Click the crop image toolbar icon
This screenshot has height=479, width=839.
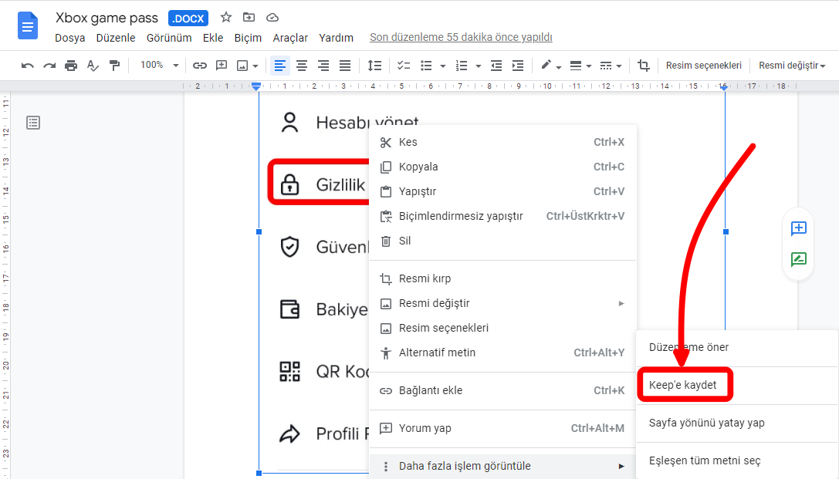[x=643, y=66]
